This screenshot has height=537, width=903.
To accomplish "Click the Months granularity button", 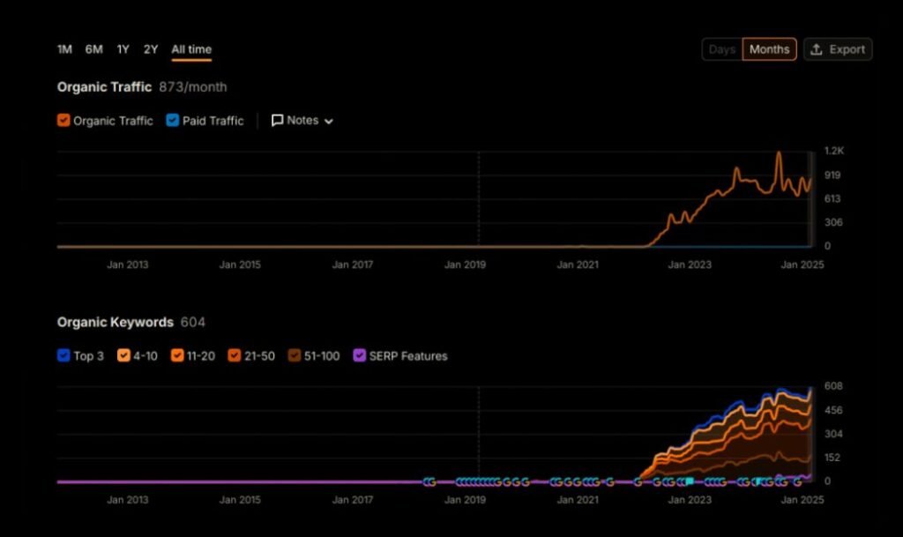I will (x=769, y=49).
